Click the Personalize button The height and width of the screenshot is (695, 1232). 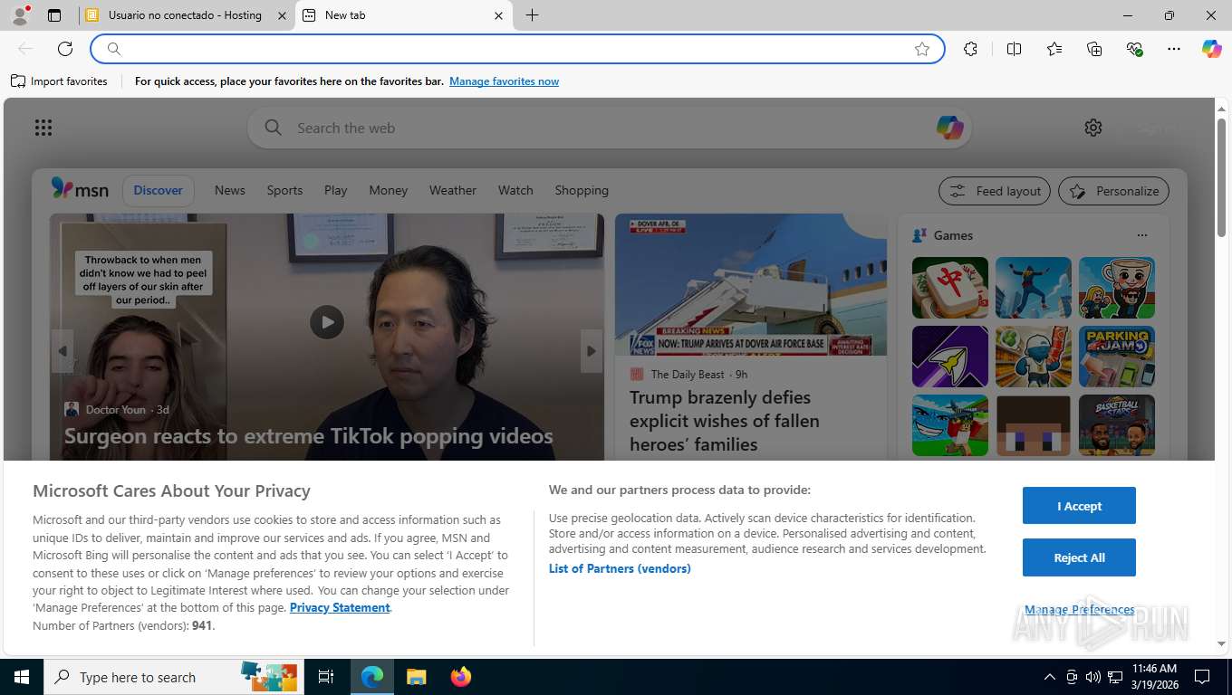click(1114, 191)
